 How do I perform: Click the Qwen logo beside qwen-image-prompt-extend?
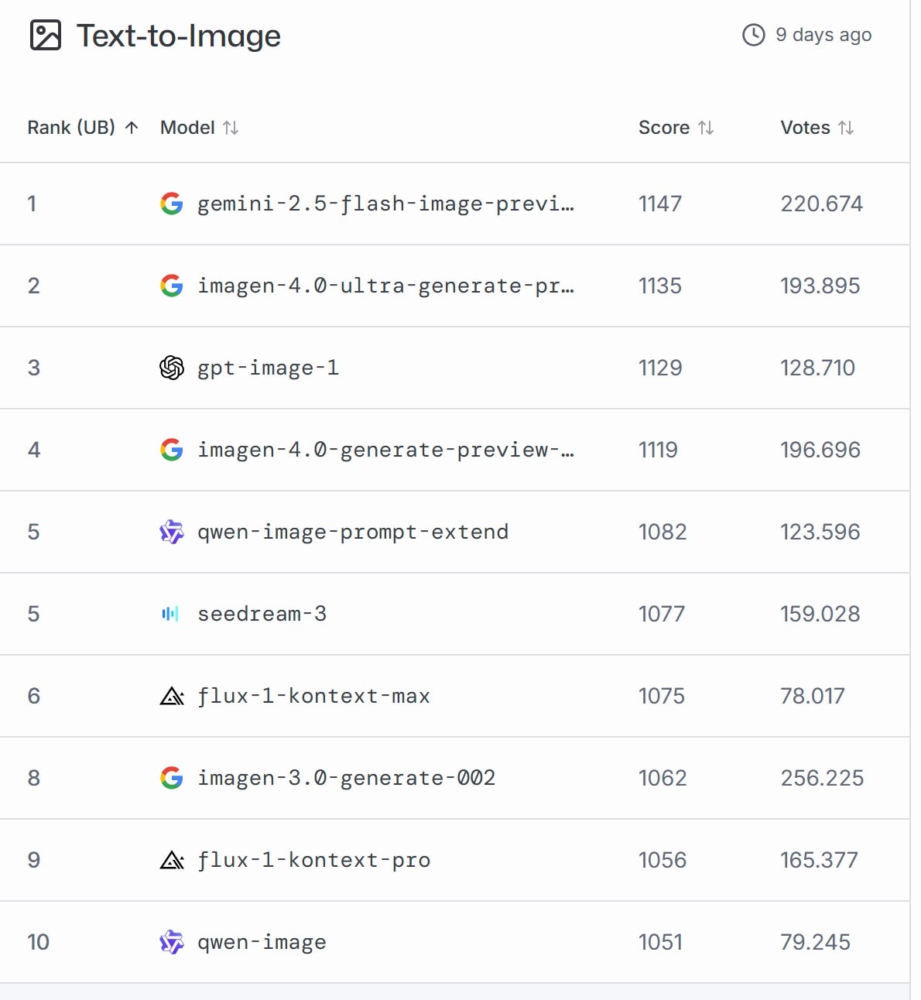tap(172, 532)
